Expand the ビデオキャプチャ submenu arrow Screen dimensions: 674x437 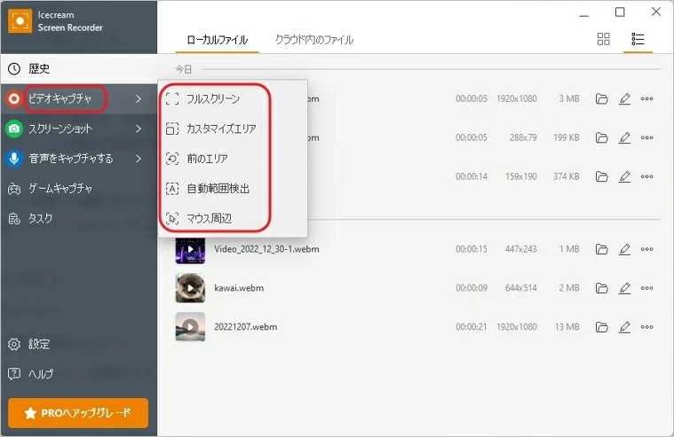[139, 98]
